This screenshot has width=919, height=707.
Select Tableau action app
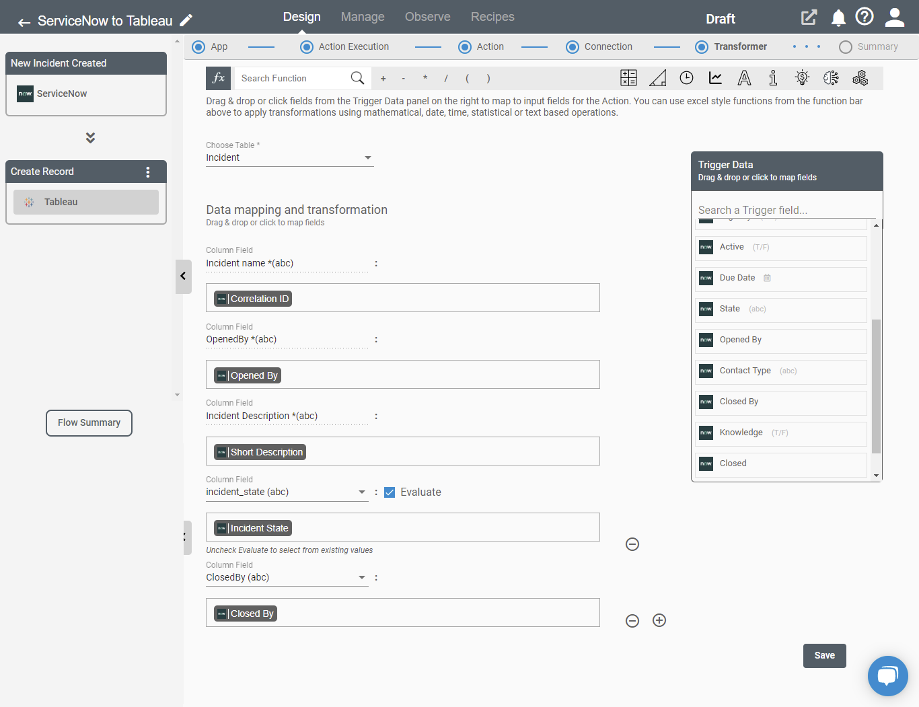(86, 202)
